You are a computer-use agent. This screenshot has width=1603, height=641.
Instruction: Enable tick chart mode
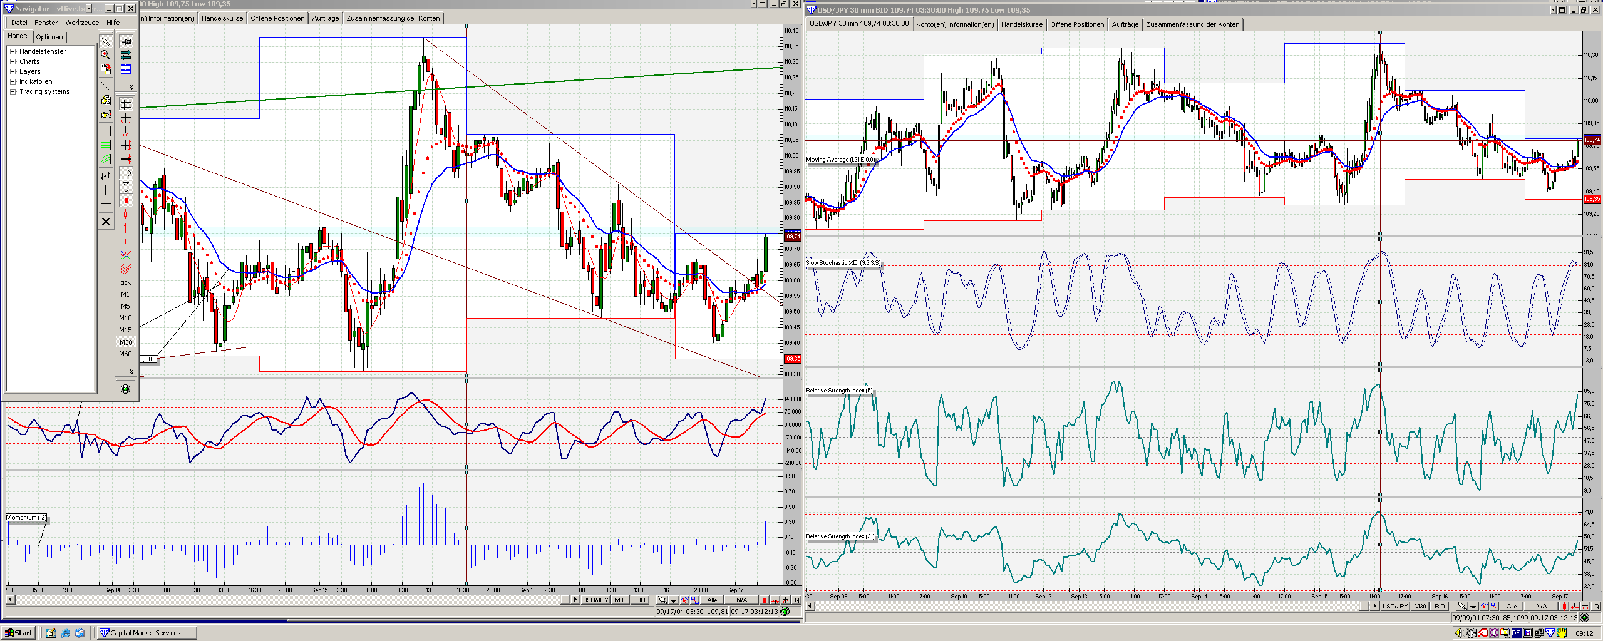(x=125, y=282)
